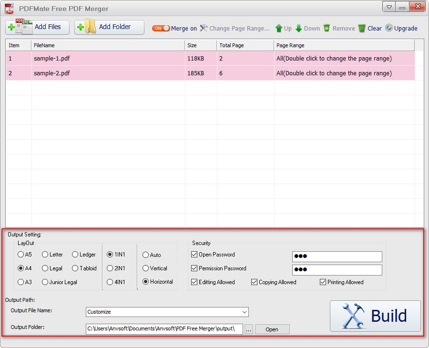Click the Open Password input field

coord(337,256)
